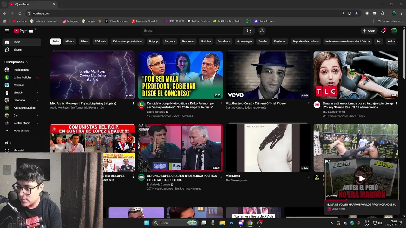
Task: Open Latina Noticias channel avatar on video
Action: 141,105
